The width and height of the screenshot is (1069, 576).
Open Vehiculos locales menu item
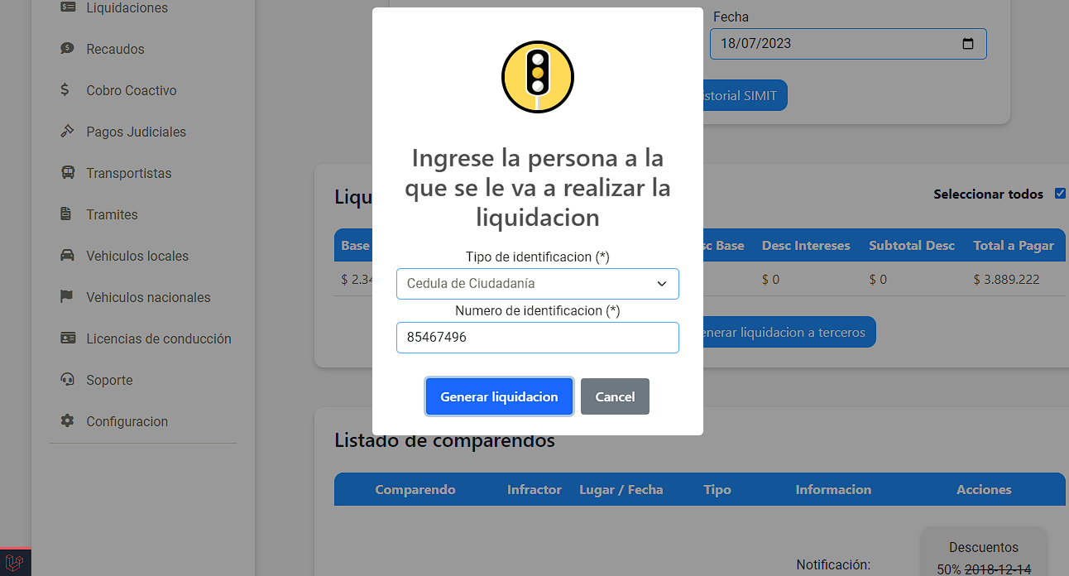click(x=137, y=256)
